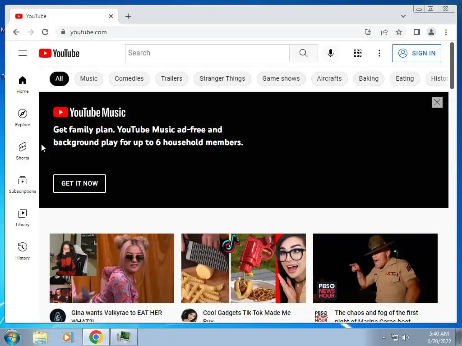
Task: Open the PBS NewsHour Marine Corps thumbnail
Action: point(375,268)
